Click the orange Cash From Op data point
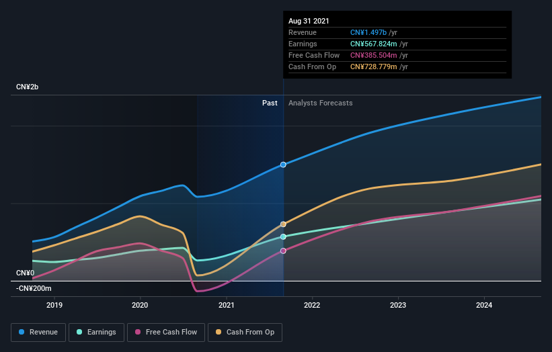Image resolution: width=552 pixels, height=352 pixels. click(283, 224)
